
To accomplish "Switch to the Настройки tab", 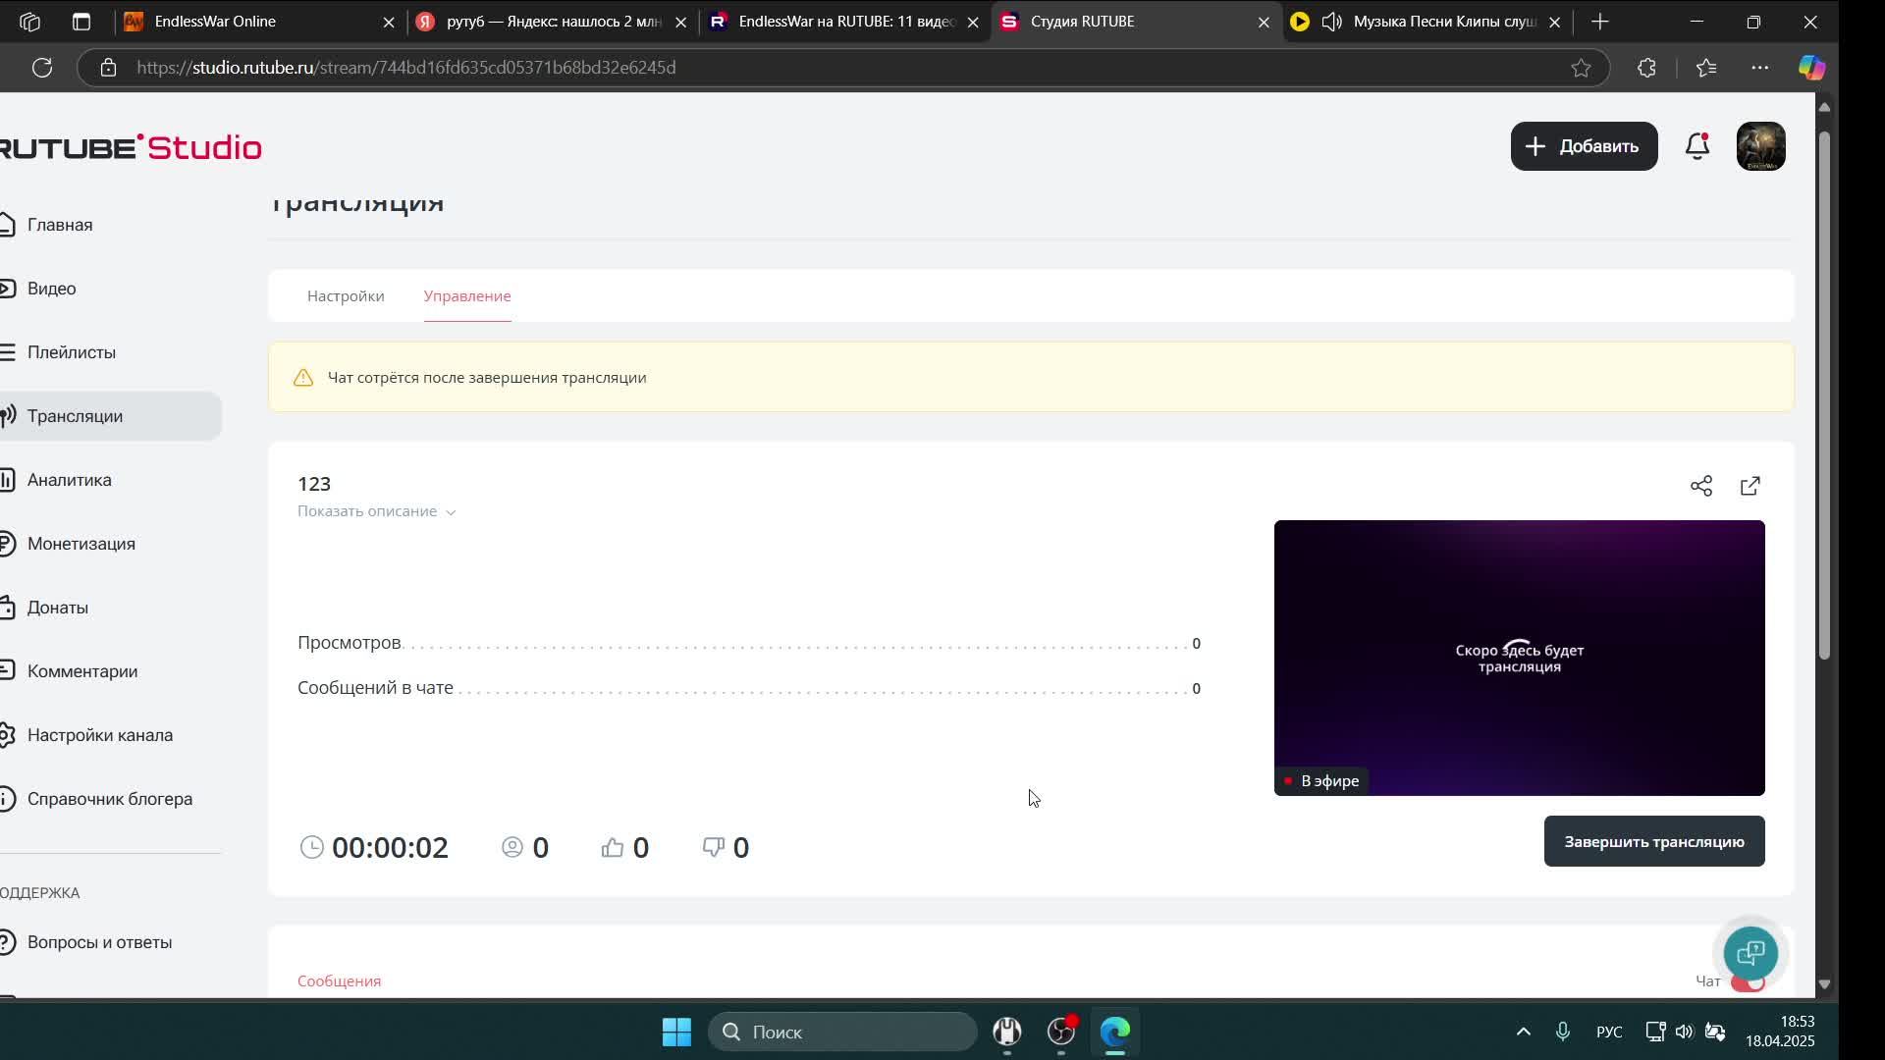I will pos(346,296).
